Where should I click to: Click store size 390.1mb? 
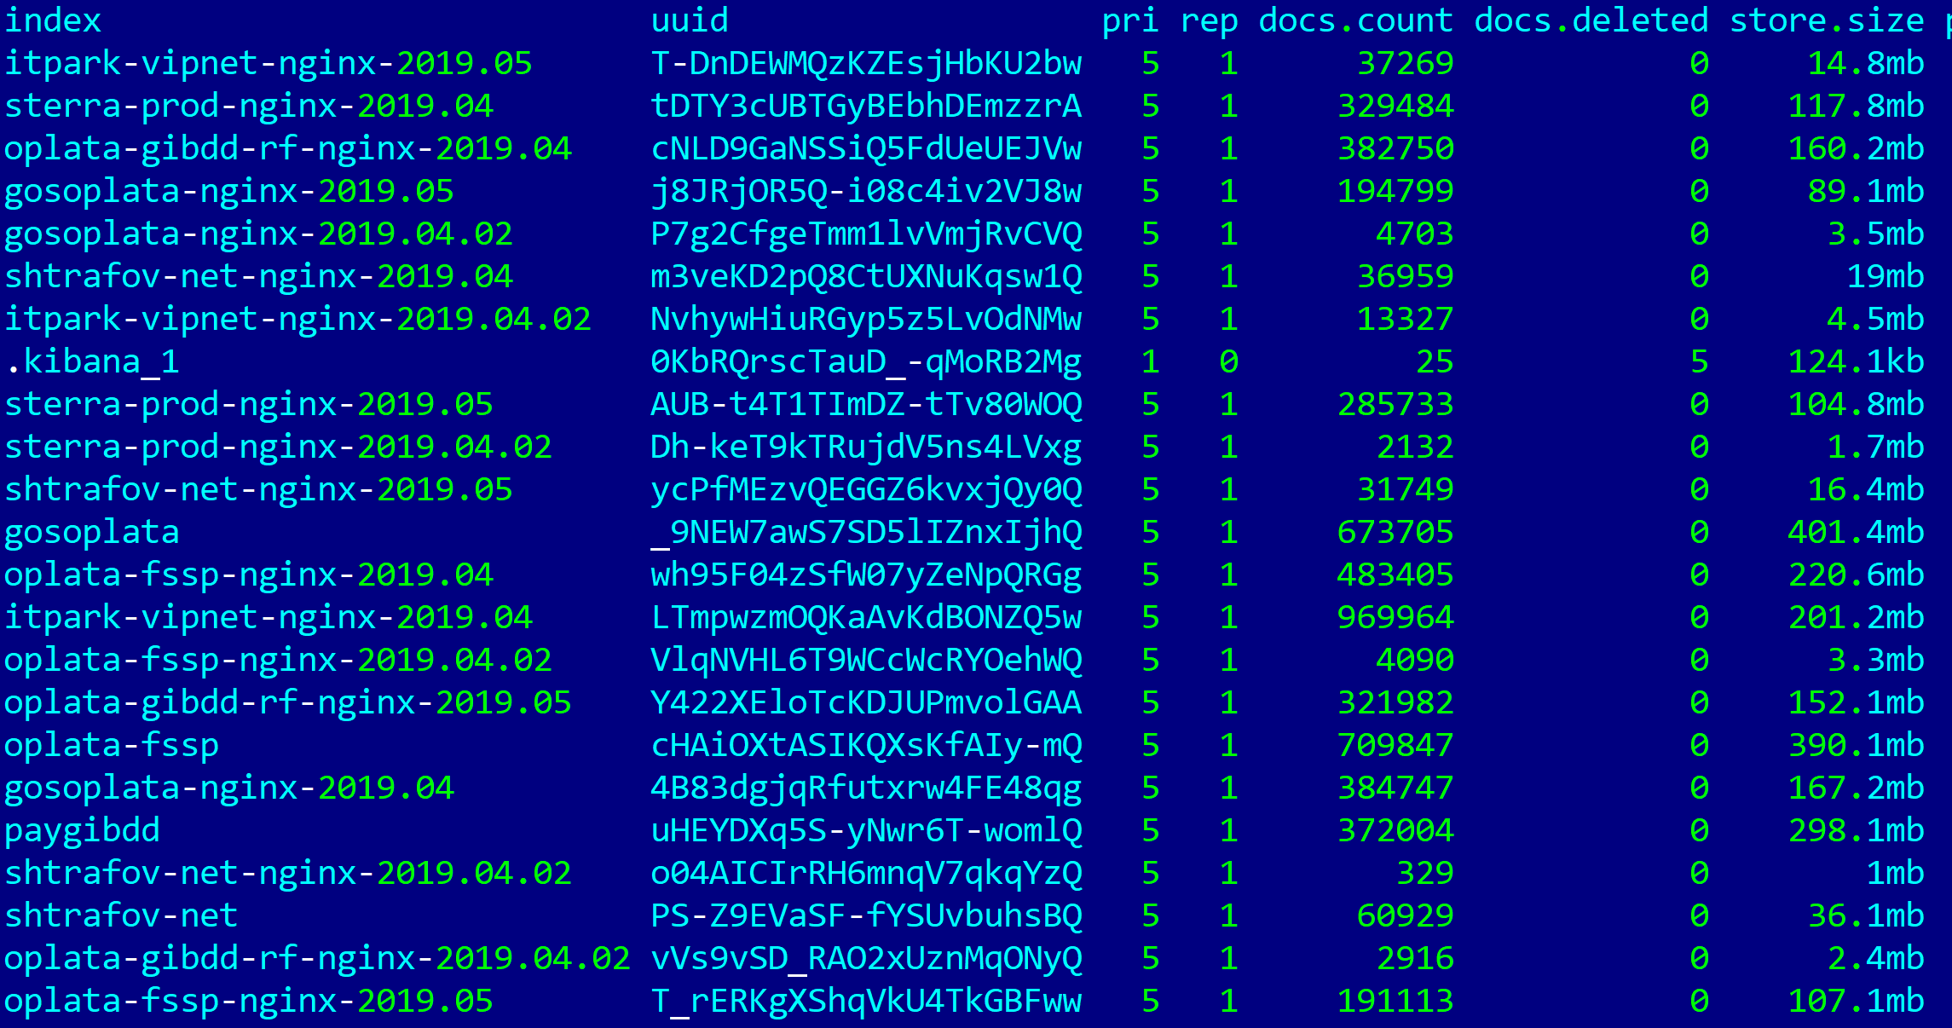(1856, 745)
